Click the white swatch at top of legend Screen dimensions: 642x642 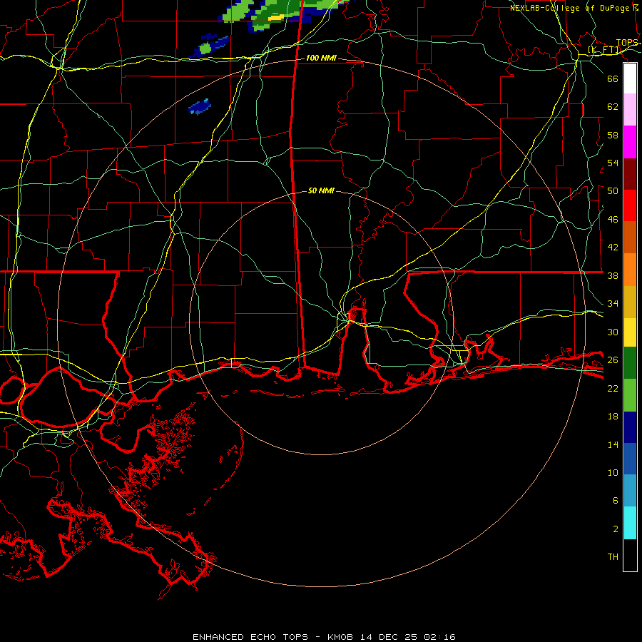pyautogui.click(x=630, y=78)
